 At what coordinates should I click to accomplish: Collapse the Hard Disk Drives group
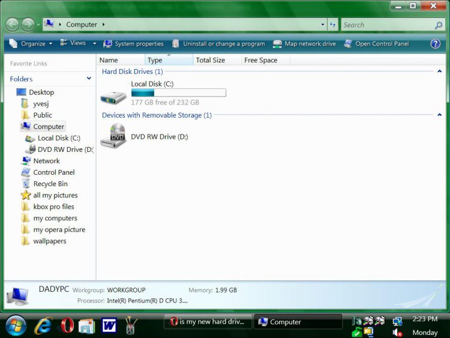click(x=439, y=71)
